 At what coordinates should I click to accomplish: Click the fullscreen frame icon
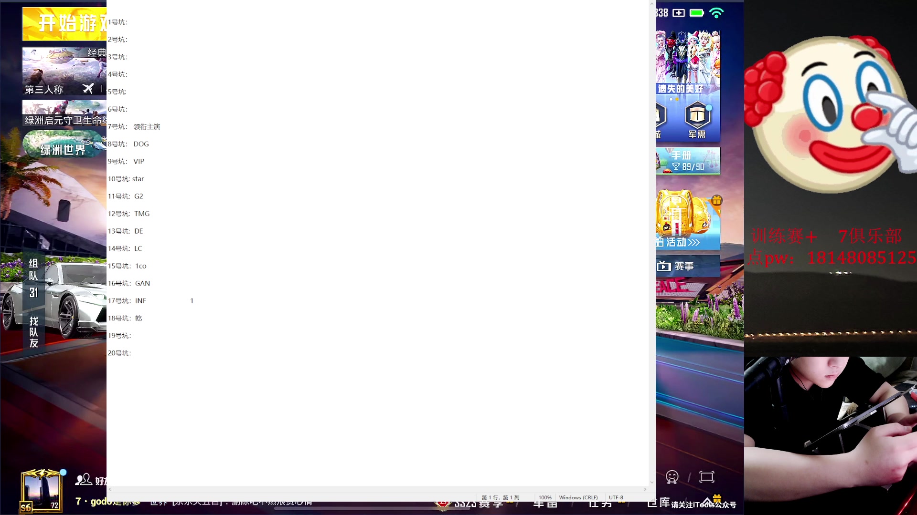pos(707,477)
